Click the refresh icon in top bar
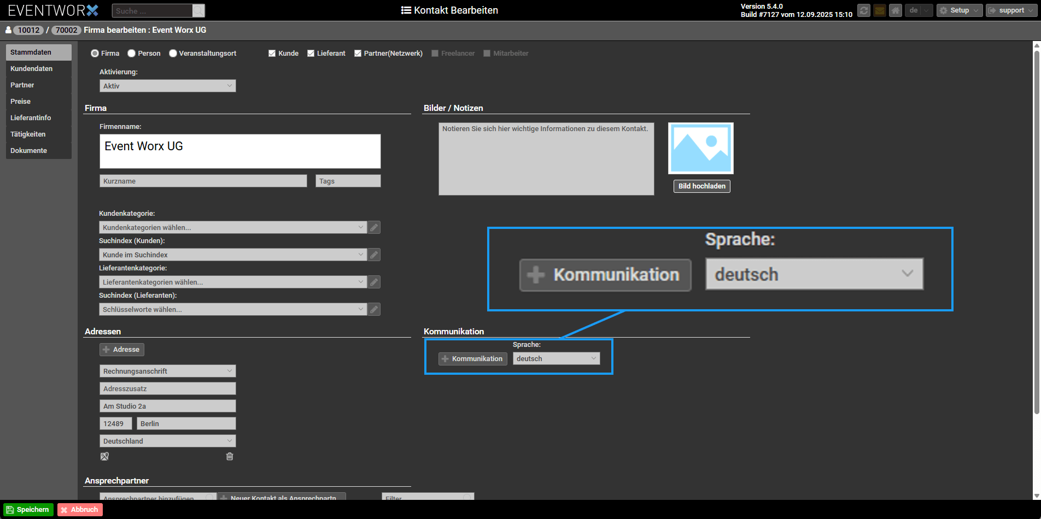The image size is (1041, 519). (x=863, y=10)
